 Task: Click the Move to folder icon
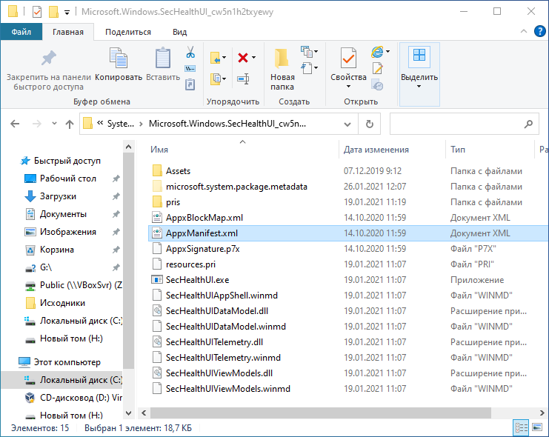click(216, 58)
